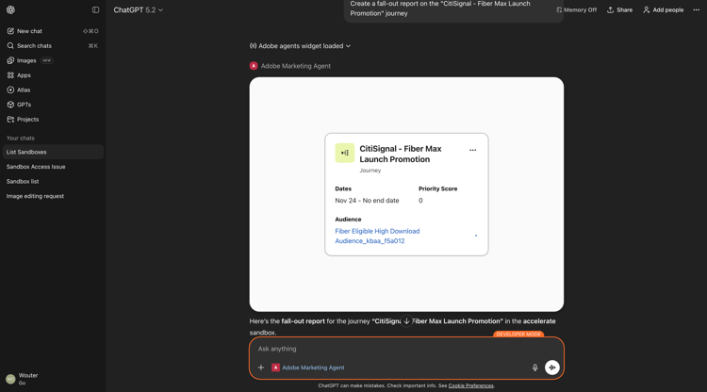Click the ChatGPT logo icon
Screen dimensions: 707x392
tap(10, 10)
